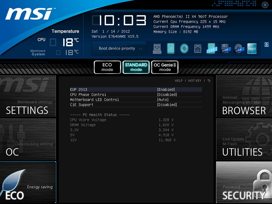This screenshot has width=272, height=204.
Task: Switch to STANDARD mode
Action: [x=136, y=67]
